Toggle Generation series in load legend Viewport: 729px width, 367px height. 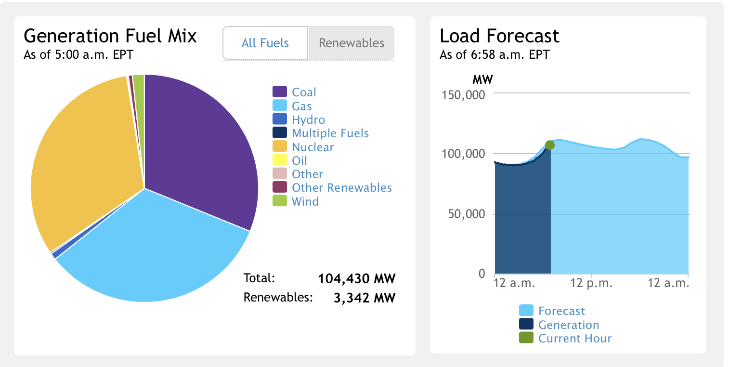[568, 325]
